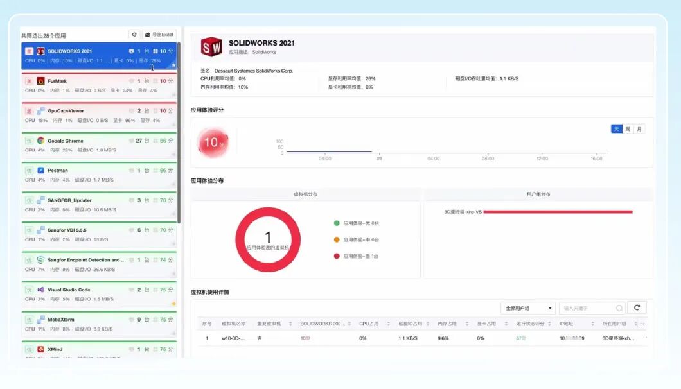
Task: Click the 10分 score in table row
Action: point(305,338)
